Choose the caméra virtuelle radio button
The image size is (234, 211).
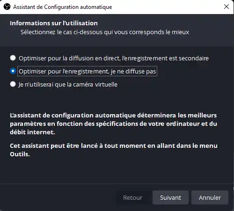[13, 84]
